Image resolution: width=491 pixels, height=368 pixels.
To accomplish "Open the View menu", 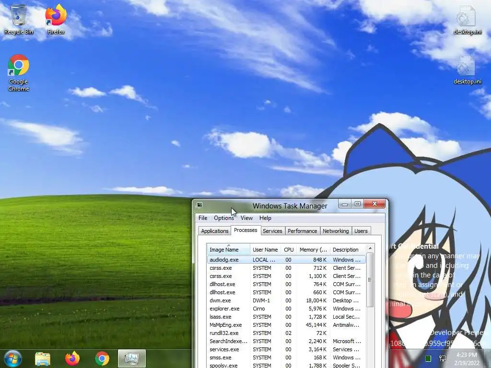I will click(246, 218).
